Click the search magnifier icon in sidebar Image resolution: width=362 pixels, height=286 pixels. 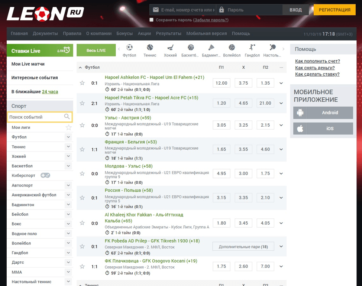tap(67, 117)
